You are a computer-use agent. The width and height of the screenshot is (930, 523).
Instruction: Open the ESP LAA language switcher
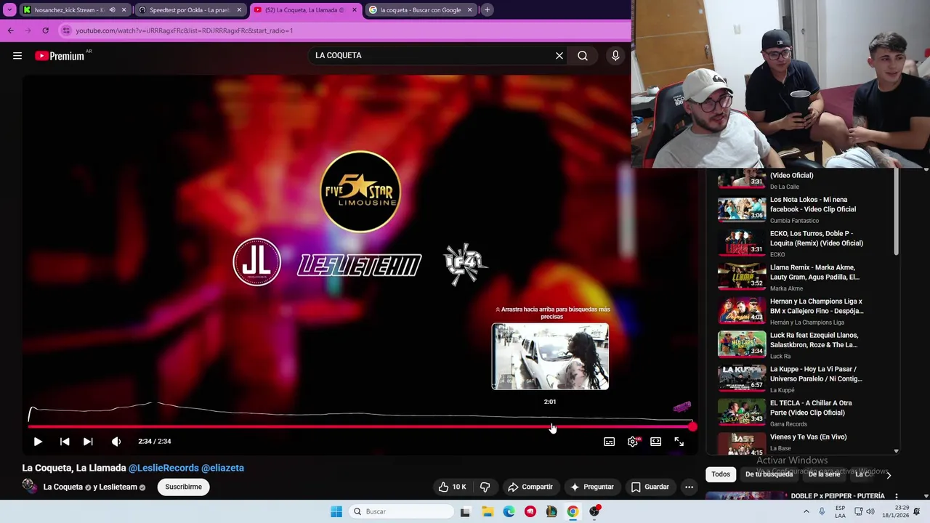[x=840, y=511]
